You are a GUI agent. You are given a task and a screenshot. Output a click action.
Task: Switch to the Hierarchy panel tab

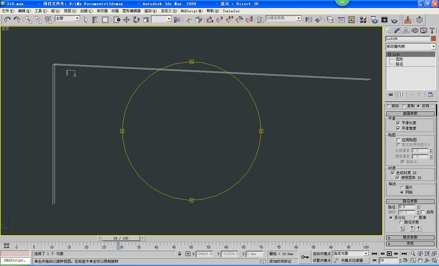click(x=406, y=30)
